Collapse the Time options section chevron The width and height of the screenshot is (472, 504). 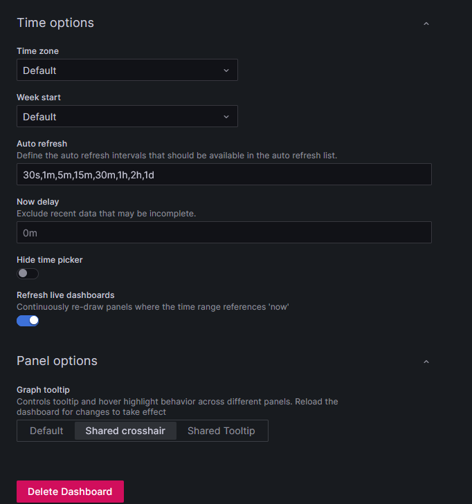(426, 24)
